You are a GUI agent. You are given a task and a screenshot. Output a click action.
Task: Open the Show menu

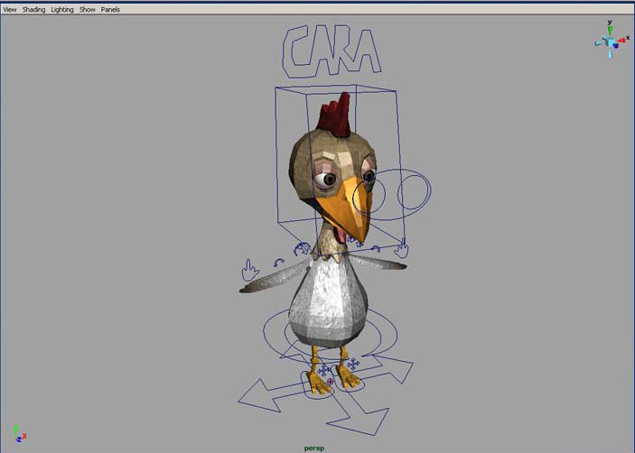coord(87,9)
